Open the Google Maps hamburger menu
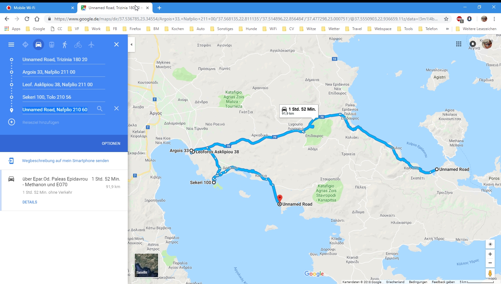 pyautogui.click(x=11, y=45)
